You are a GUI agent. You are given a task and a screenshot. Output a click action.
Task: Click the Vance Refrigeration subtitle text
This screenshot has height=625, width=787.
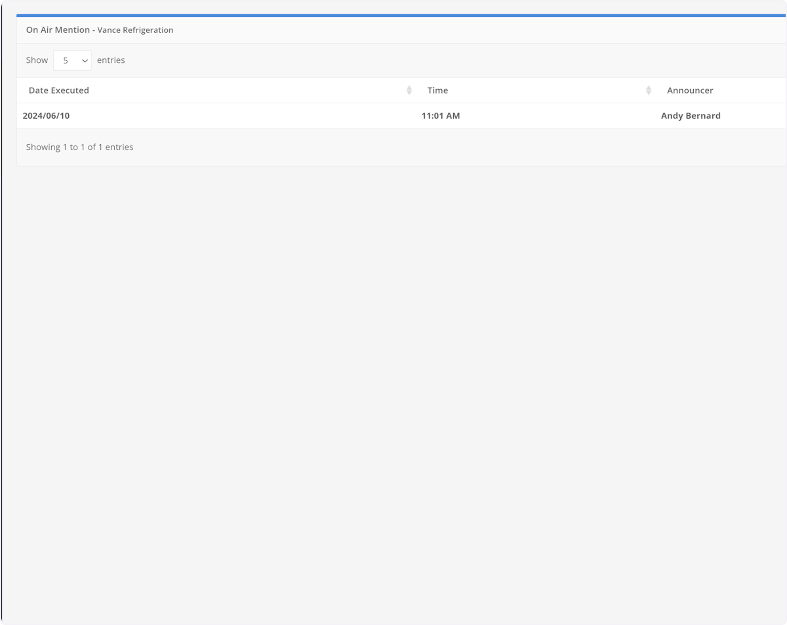click(135, 30)
